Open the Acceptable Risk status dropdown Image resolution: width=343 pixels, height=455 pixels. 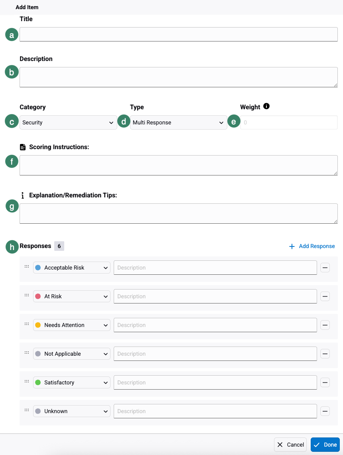coord(71,268)
